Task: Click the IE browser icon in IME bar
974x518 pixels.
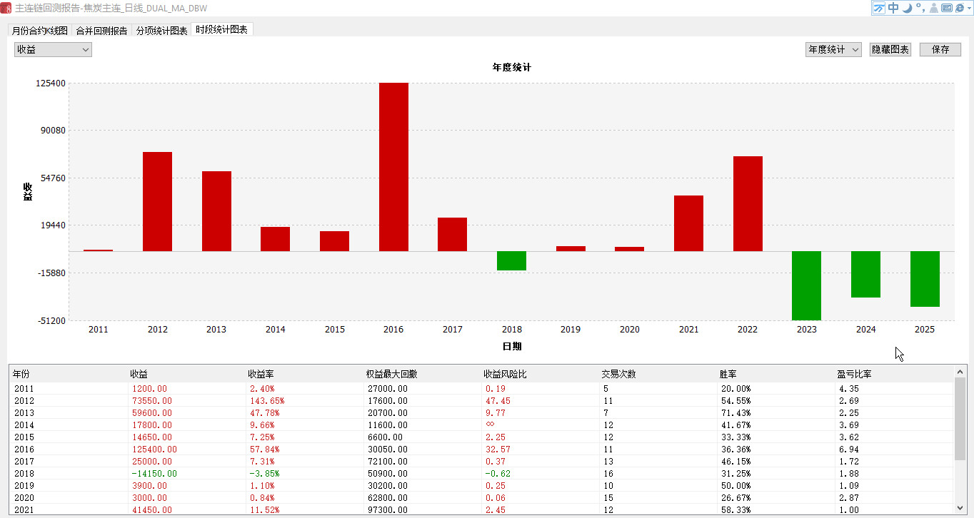Action: click(x=959, y=8)
